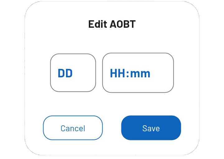Click the blue filled Save button
This screenshot has width=224, height=159.
(x=151, y=128)
